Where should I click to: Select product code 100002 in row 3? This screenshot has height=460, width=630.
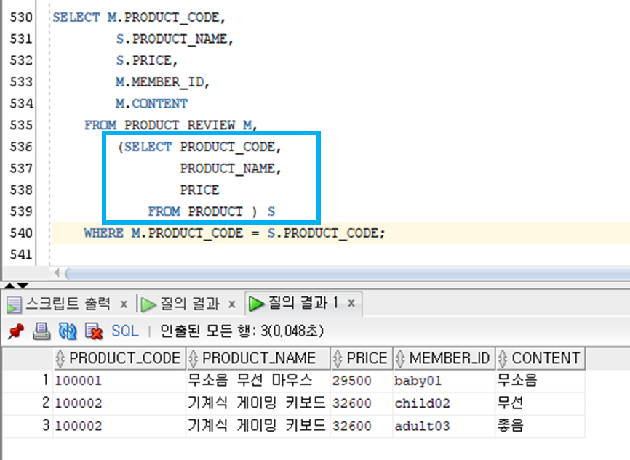[x=120, y=426]
